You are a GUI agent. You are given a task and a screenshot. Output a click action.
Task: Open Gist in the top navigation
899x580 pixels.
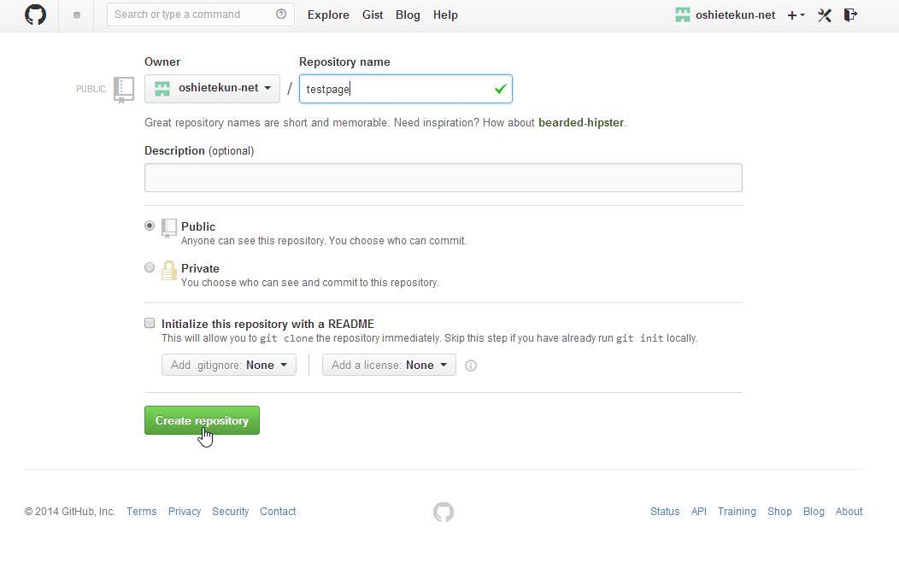[x=373, y=15]
